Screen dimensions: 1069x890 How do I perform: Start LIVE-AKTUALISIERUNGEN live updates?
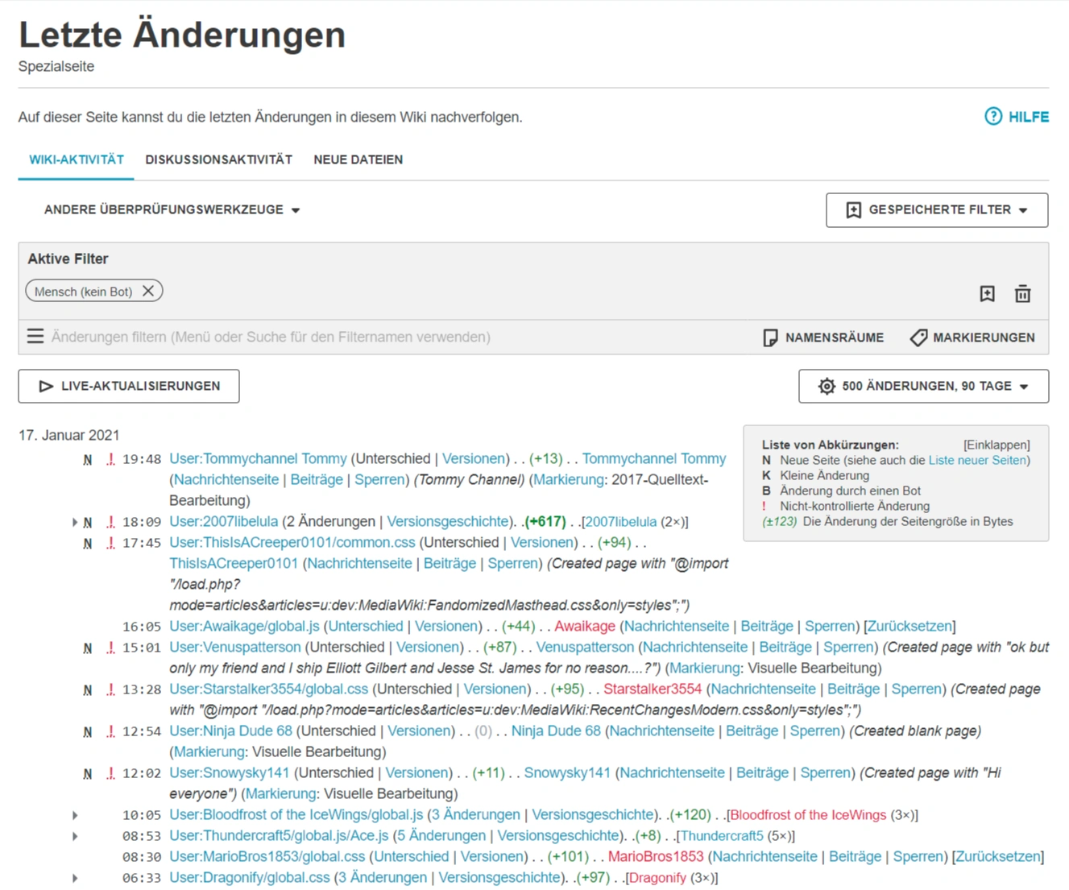pos(129,386)
